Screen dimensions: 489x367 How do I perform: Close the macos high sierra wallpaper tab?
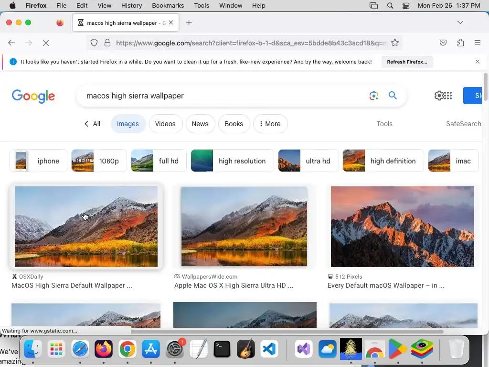(171, 22)
